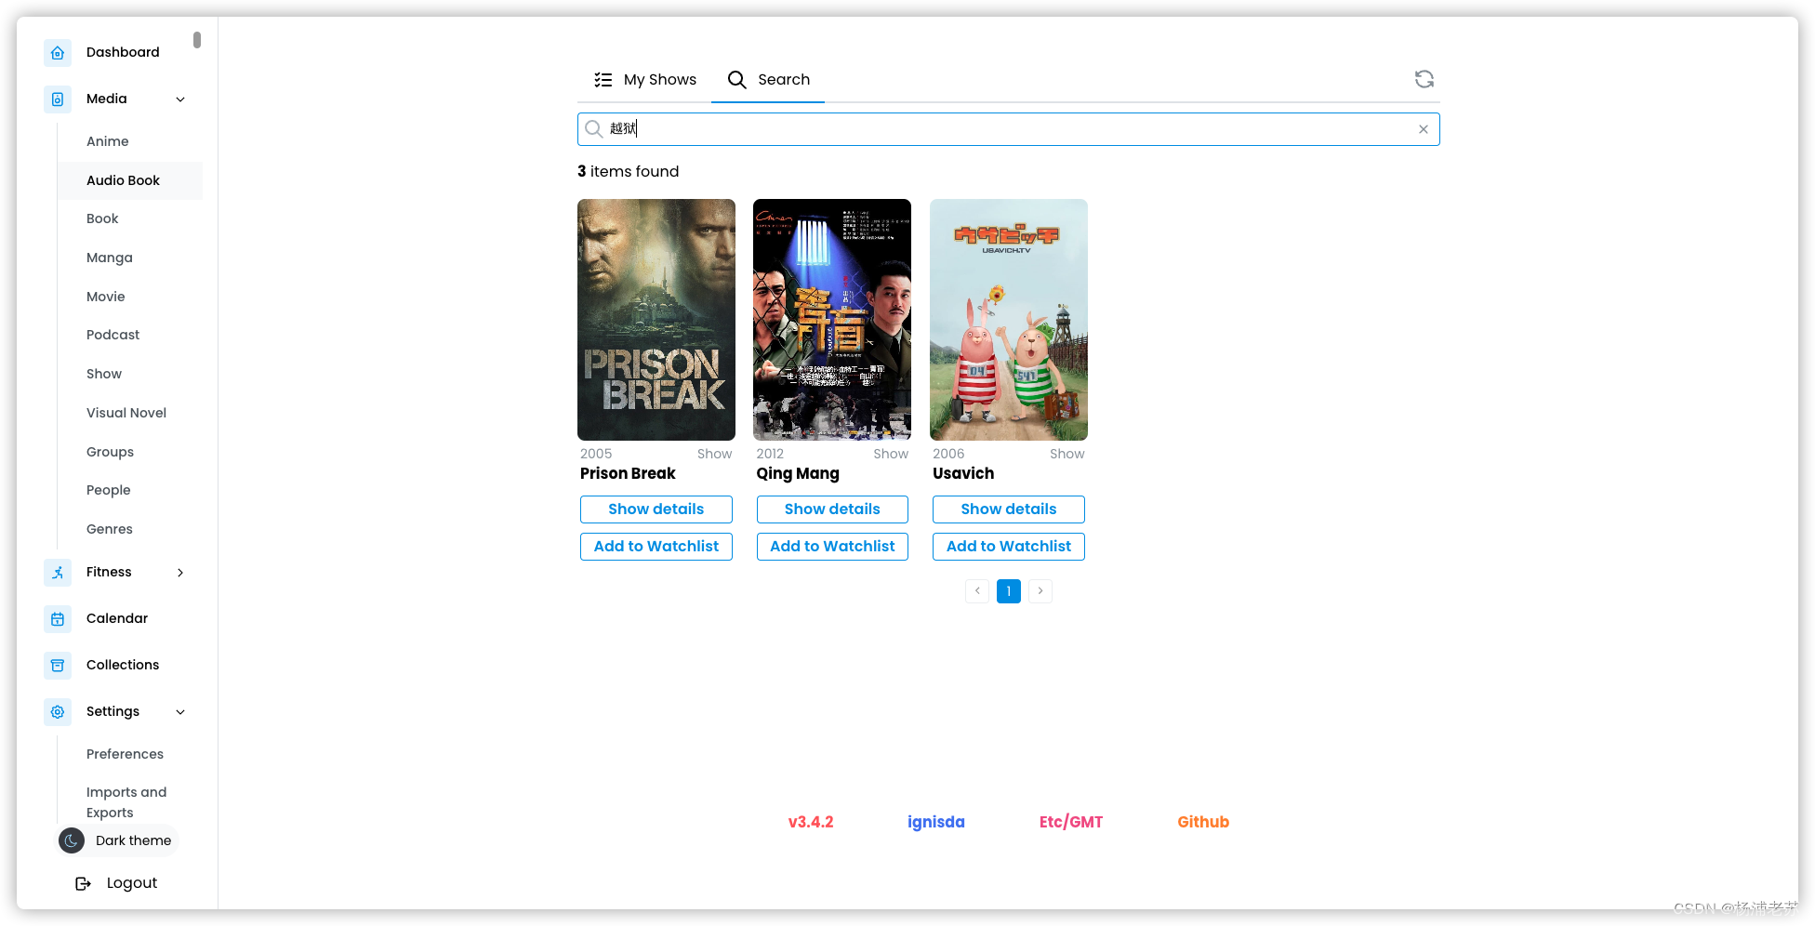Click the Prison Break title text

628,473
